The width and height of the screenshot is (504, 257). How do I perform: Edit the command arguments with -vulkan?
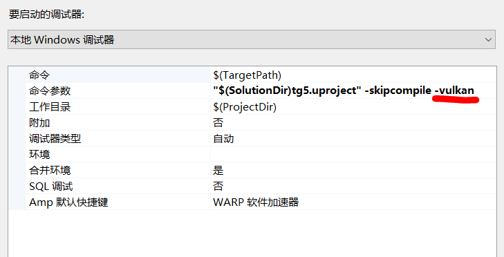point(353,91)
